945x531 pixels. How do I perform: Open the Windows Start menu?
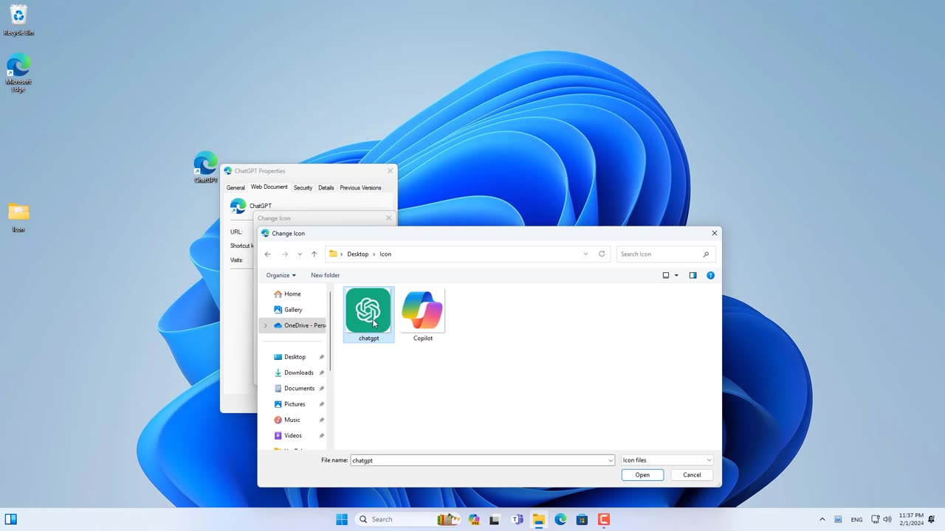[x=342, y=519]
